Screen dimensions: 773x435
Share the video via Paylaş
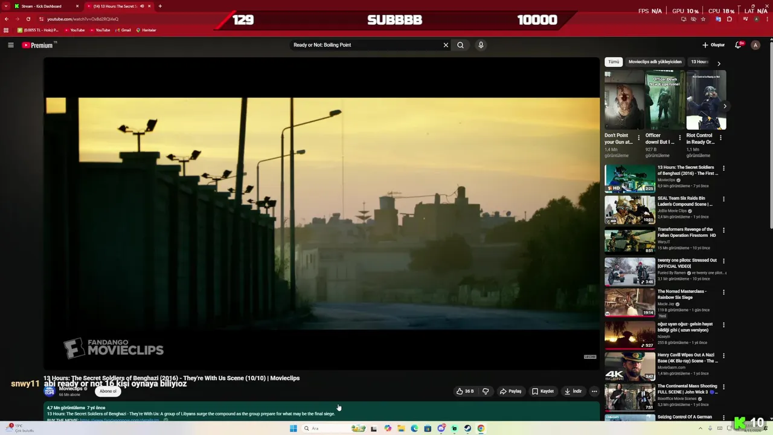(x=510, y=391)
